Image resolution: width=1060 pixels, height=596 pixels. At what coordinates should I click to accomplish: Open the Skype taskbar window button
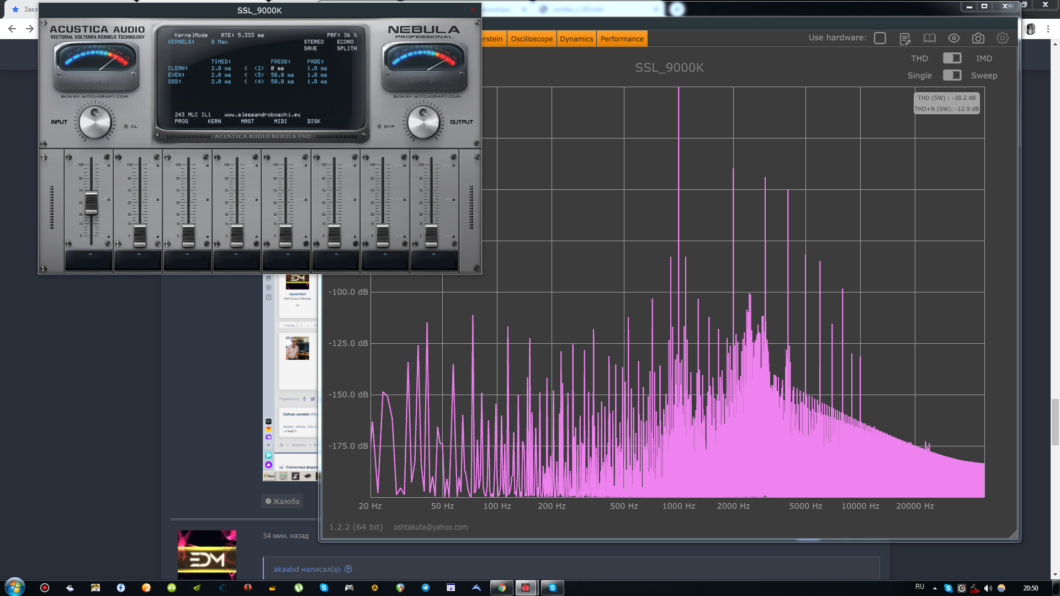[552, 588]
